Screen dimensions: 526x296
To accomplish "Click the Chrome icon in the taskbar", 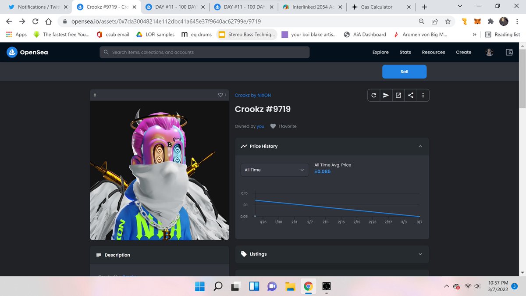I will coord(308,286).
